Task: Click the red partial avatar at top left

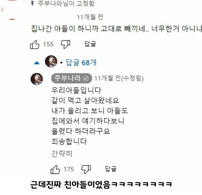Action: [x=9, y=10]
